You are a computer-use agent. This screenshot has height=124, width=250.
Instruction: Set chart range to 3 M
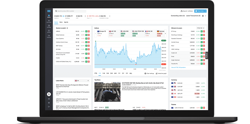[x=111, y=73]
